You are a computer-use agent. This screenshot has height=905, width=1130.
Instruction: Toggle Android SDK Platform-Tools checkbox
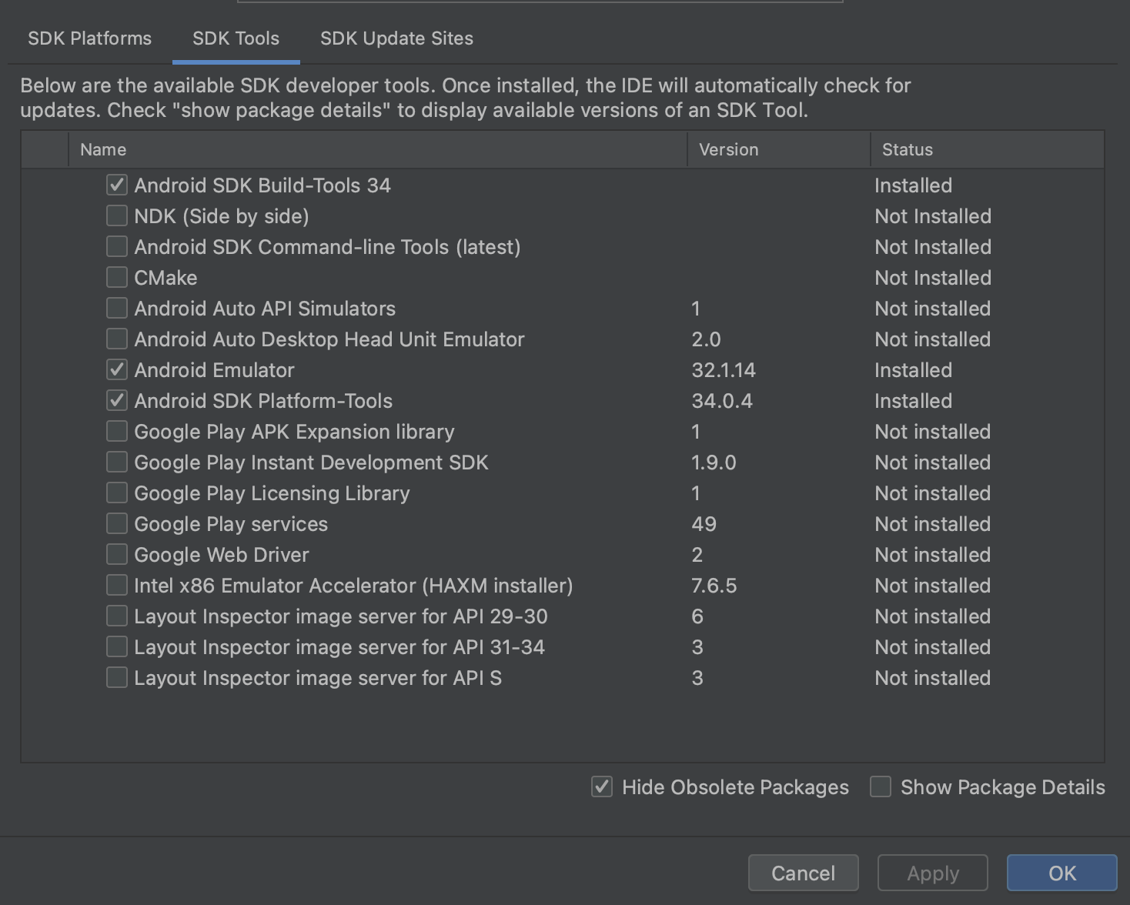(117, 401)
